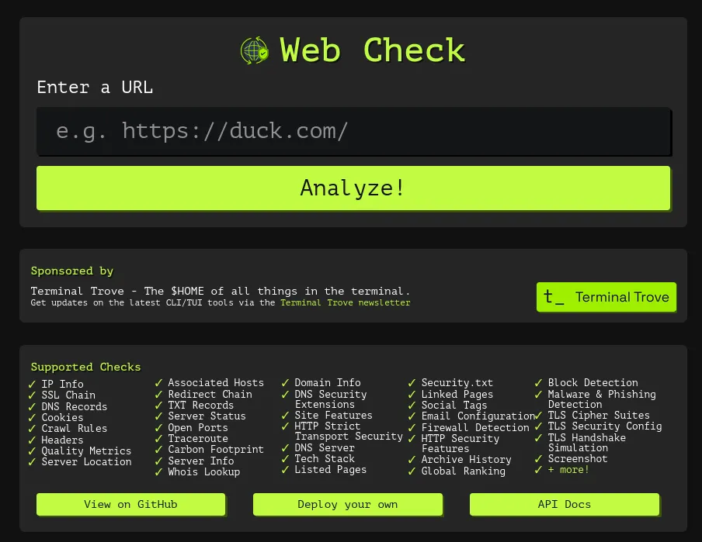
Task: Select the checkmark beside SSL Chain
Action: 32,395
